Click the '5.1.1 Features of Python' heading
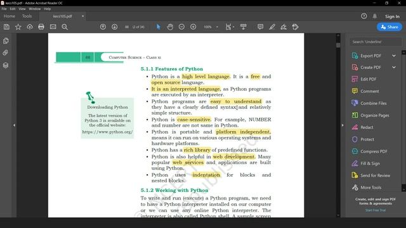Screen dimensions: 406x228 (x=172, y=69)
